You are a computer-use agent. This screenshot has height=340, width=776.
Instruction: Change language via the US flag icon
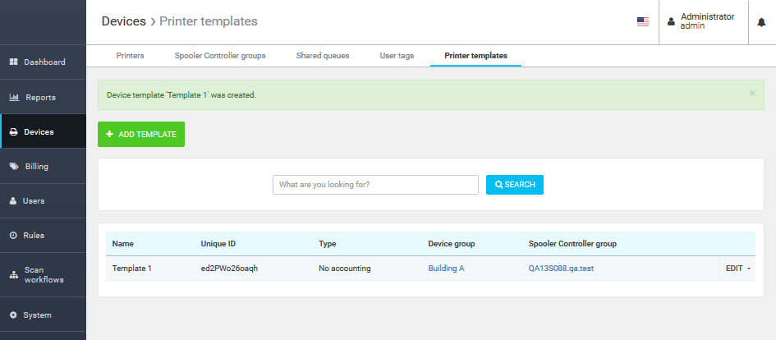click(x=643, y=22)
